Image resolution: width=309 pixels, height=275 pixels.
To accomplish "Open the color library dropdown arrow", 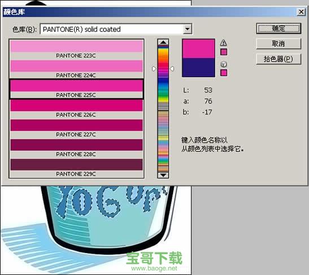I will [188, 29].
